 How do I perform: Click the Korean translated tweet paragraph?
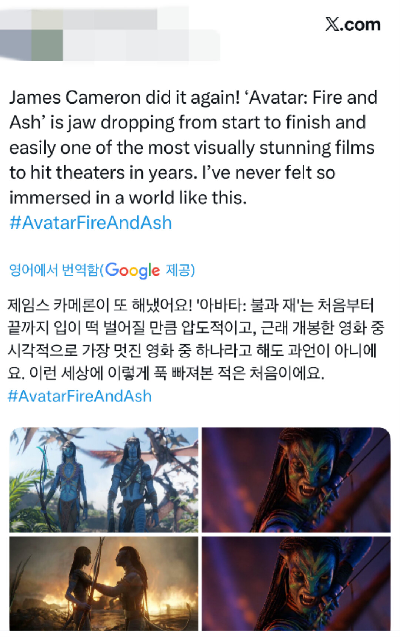click(196, 338)
